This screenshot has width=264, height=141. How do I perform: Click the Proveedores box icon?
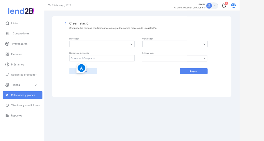7,44
